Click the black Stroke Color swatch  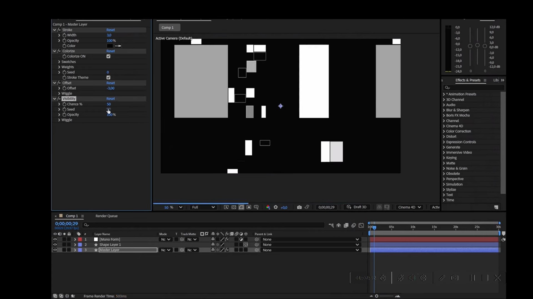[110, 46]
